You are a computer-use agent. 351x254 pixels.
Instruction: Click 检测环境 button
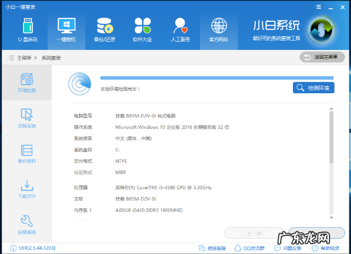[313, 88]
